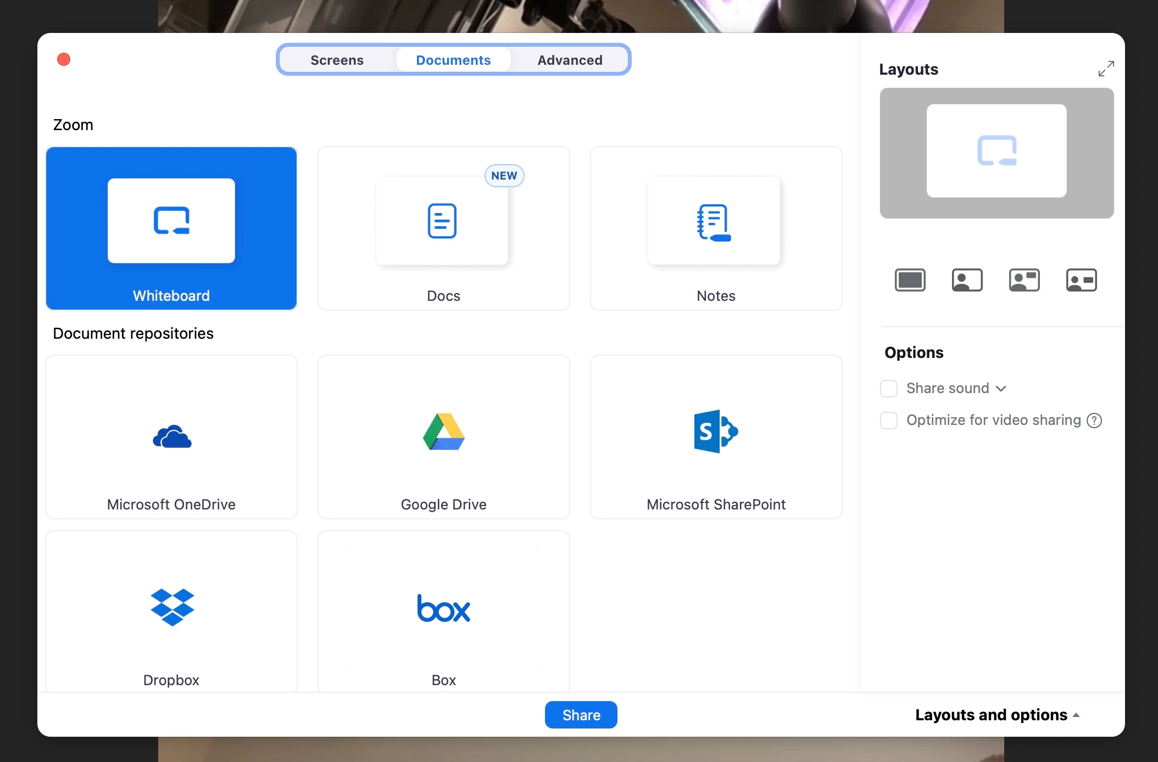Open the Dropbox repository icon
Screen dimensions: 1158x762
click(172, 607)
